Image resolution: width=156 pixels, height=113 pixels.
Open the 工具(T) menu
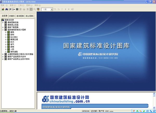[21, 5]
